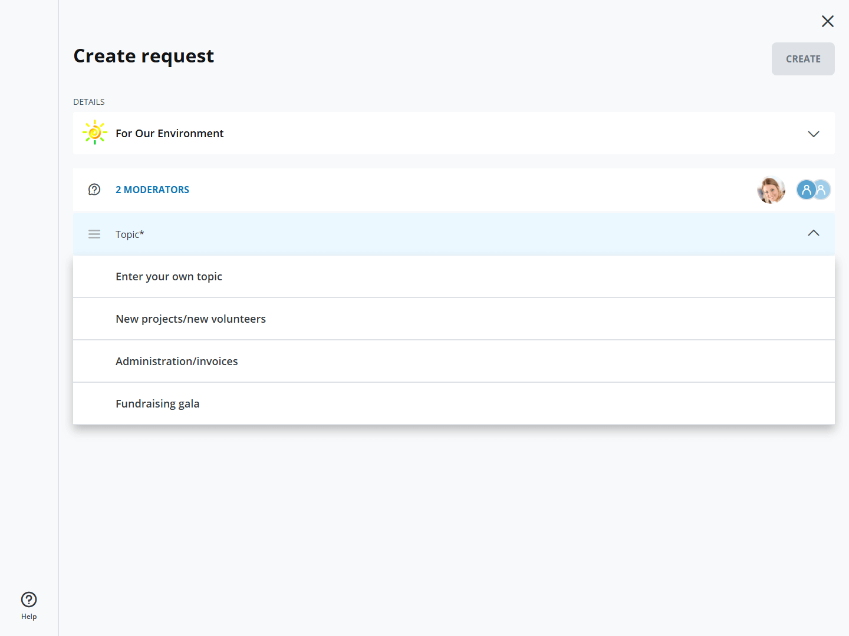Viewport: 849px width, 636px height.
Task: Click the sun logo icon
Action: (x=94, y=133)
